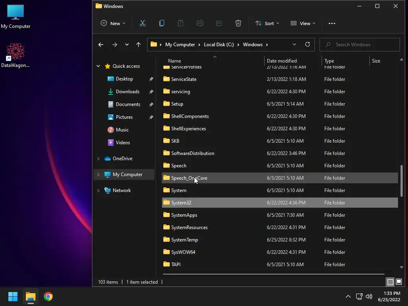
Task: Open network status in system tray
Action: pos(359,296)
